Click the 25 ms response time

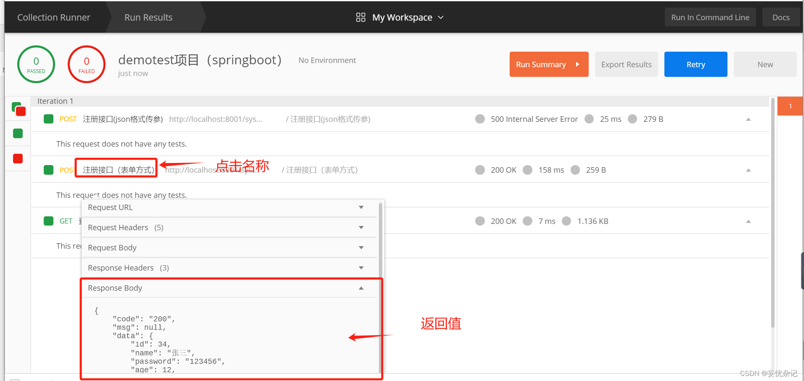point(611,119)
